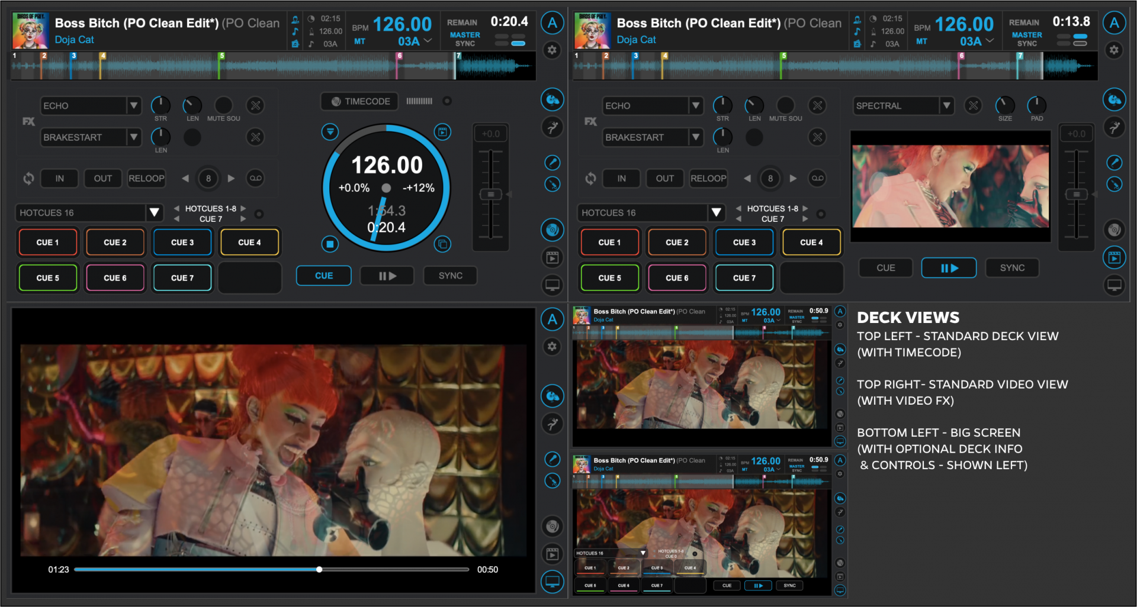Click the highlighted big screen monitor icon, bottom-left deck
The height and width of the screenshot is (607, 1137).
552,582
